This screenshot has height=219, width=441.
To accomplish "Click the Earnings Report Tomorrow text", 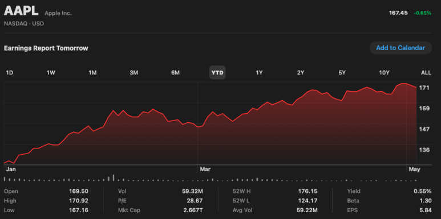I will point(46,48).
